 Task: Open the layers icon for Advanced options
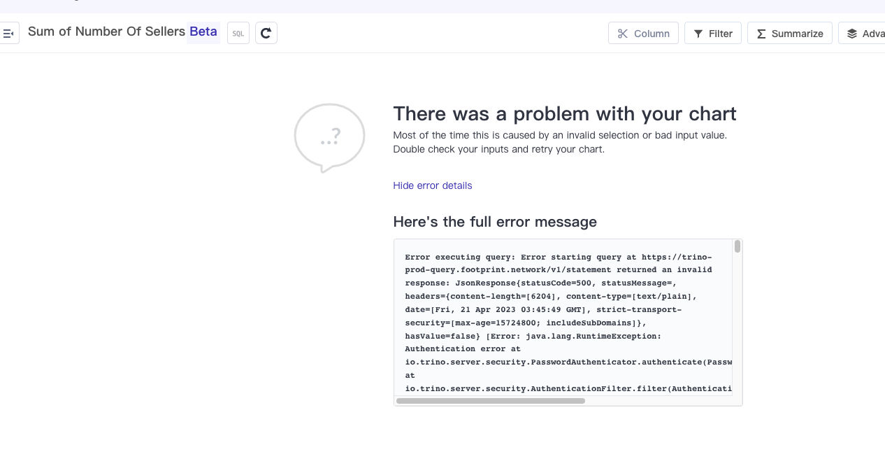(852, 33)
